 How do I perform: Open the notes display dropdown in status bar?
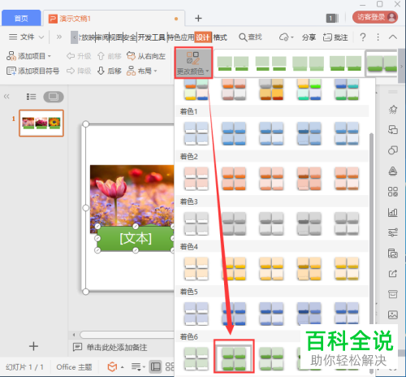pos(138,367)
